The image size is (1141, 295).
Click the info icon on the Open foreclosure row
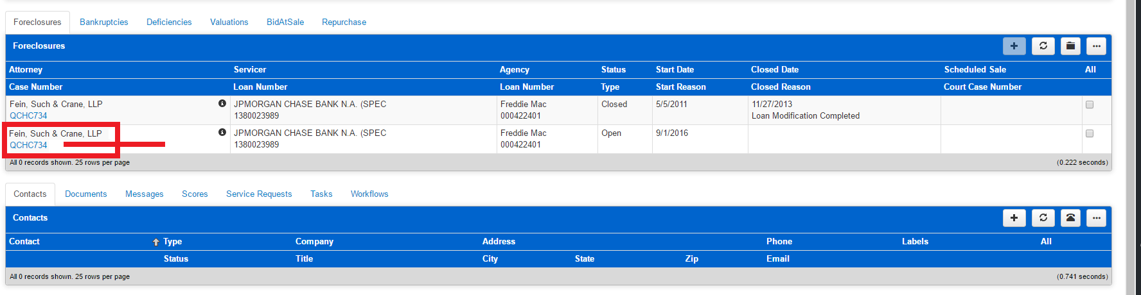[222, 132]
